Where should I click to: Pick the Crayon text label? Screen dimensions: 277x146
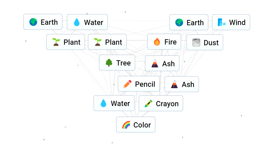point(167,103)
